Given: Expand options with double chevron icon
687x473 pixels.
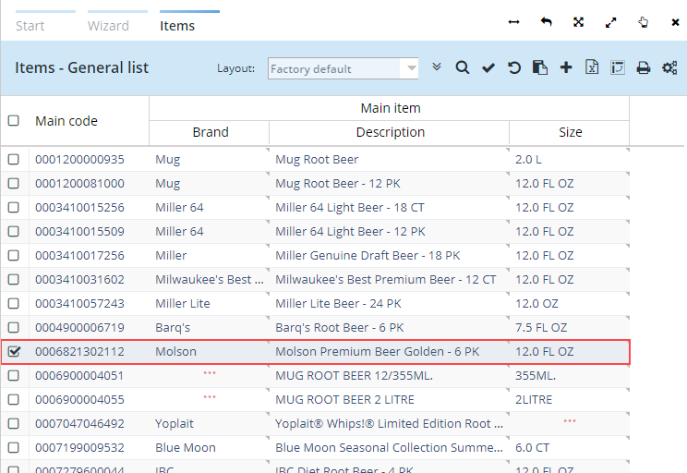Looking at the screenshot, I should [437, 67].
